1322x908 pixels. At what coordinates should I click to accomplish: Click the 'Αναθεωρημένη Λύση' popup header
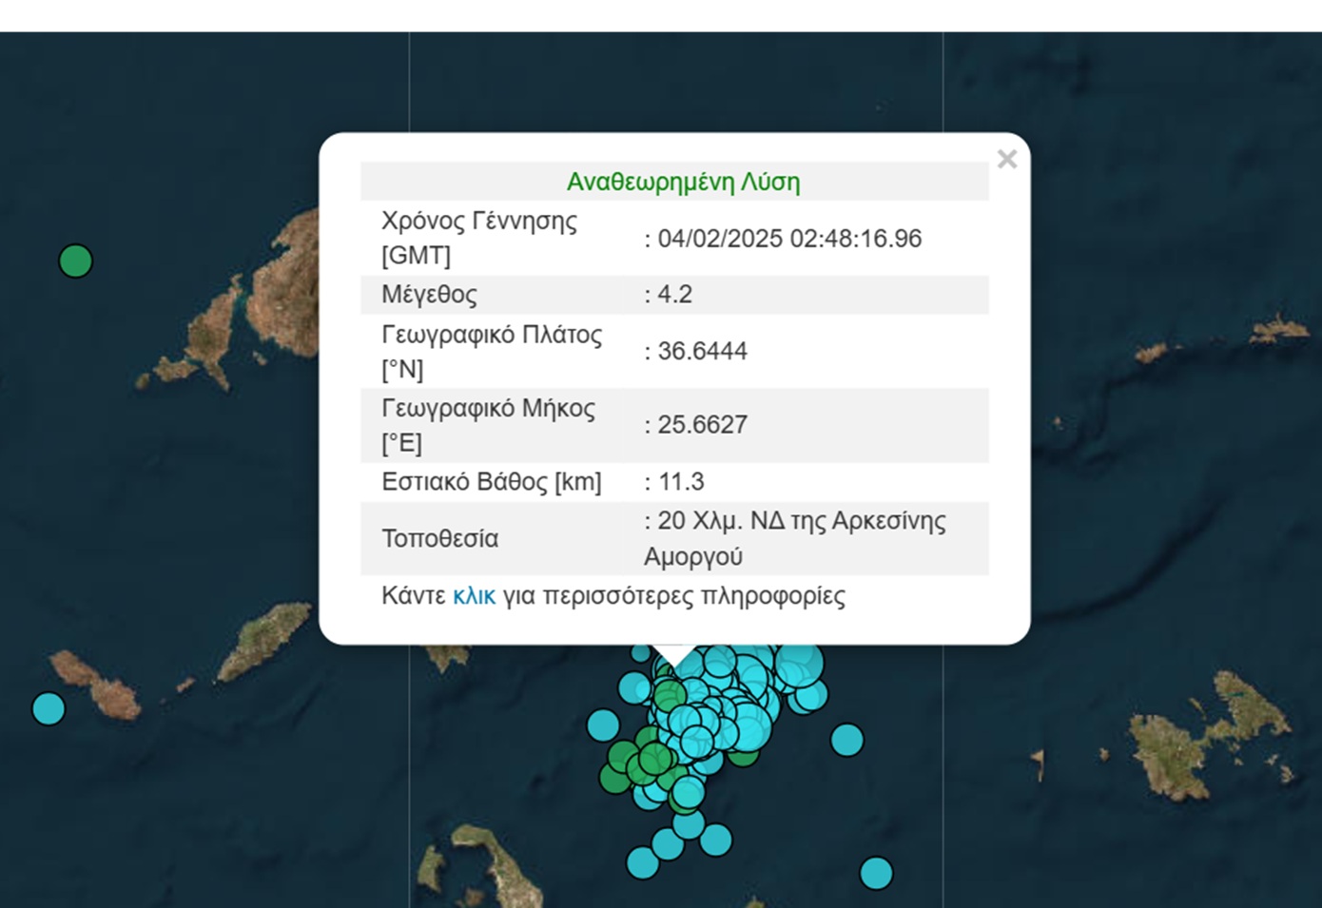[683, 182]
